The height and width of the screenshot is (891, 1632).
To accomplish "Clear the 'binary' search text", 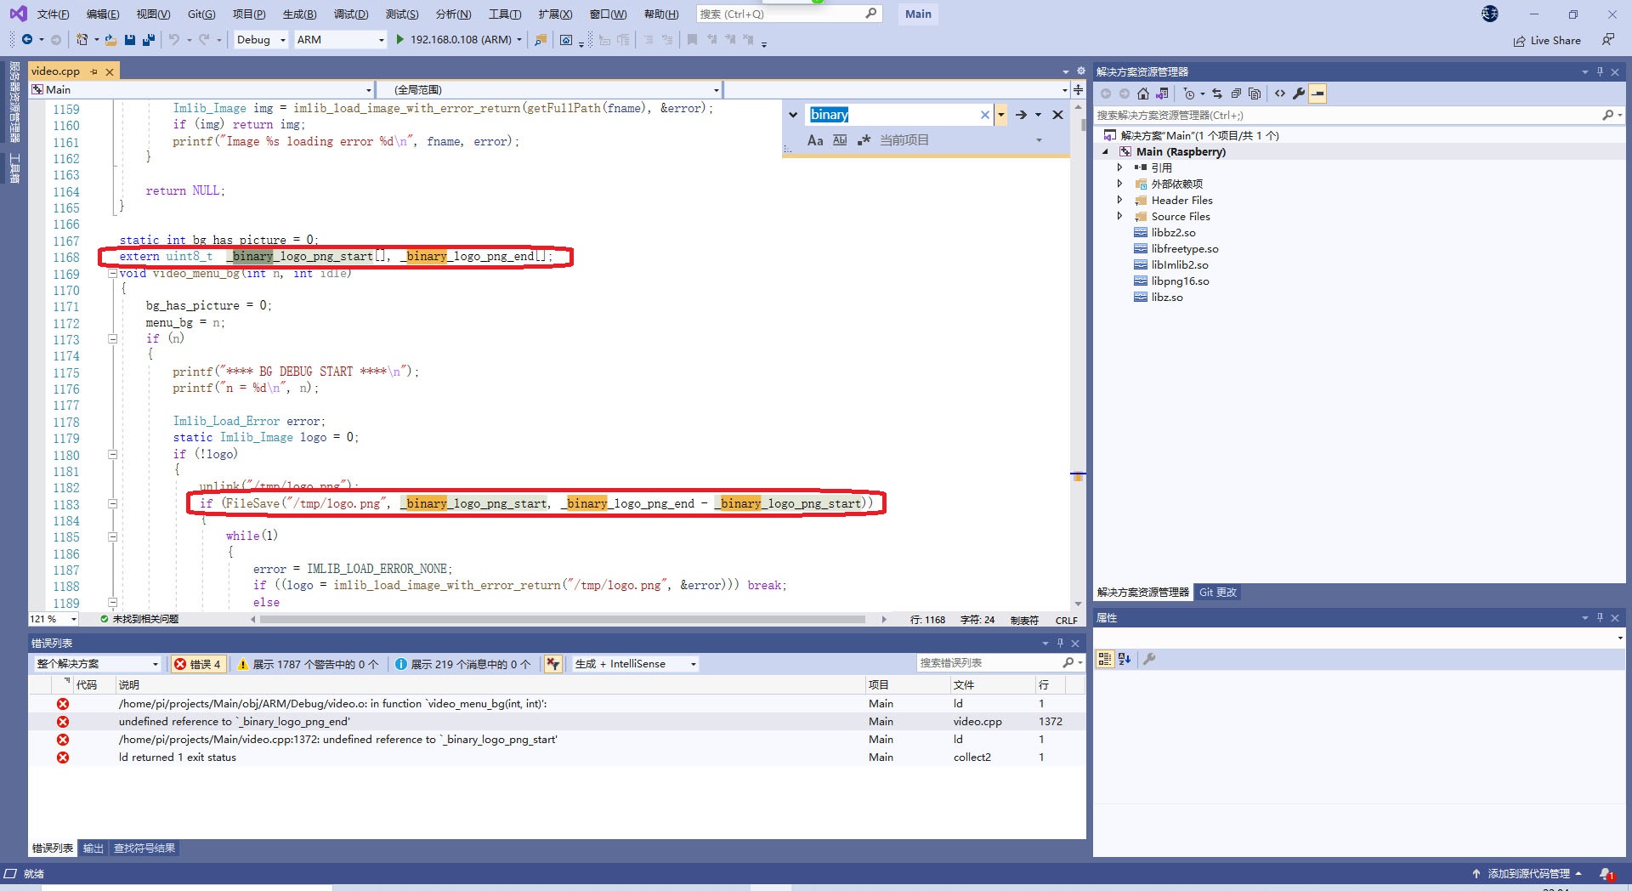I will point(984,115).
